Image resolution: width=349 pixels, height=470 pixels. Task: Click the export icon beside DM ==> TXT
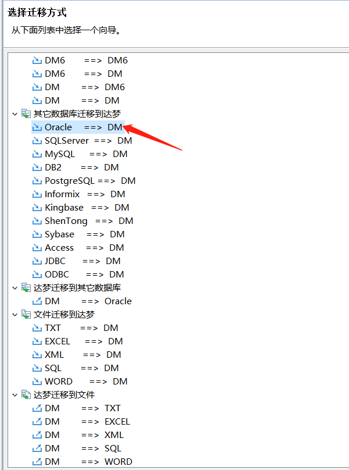(37, 408)
